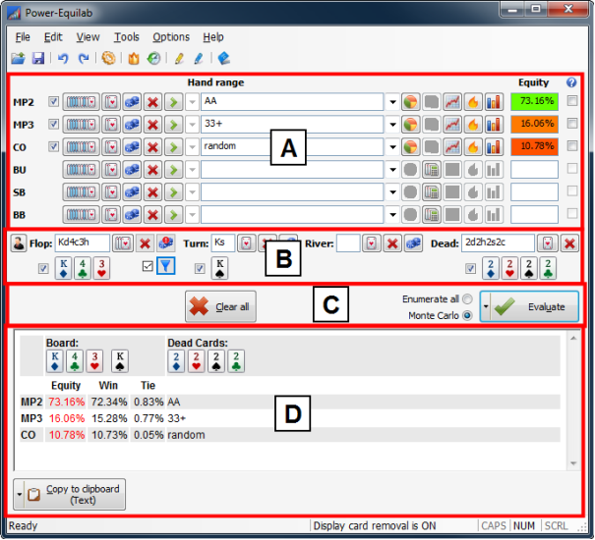Clear MP2 hand range with red X
Screen dimensions: 595x540
[152, 102]
